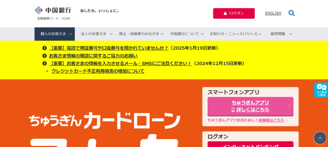Open the search magnifier icon
Viewport: 328px width, 147px height.
[291, 13]
